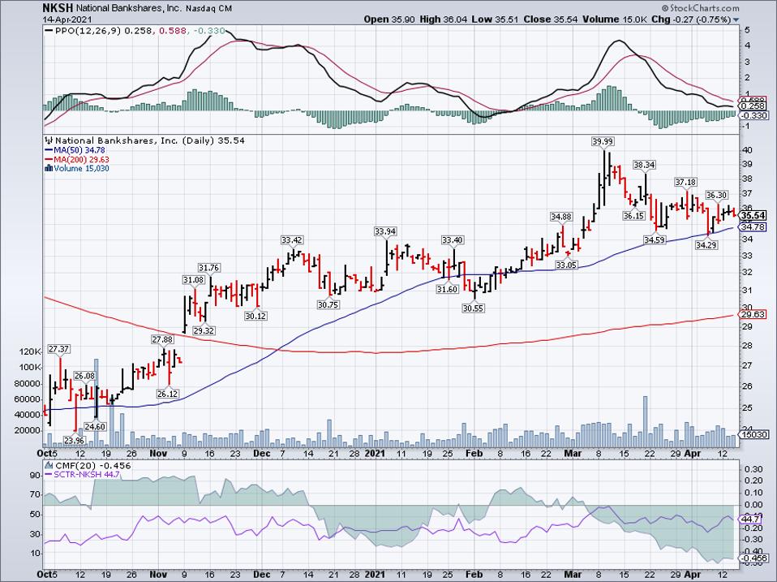
Task: Click the 33.05 price low label
Action: click(566, 265)
